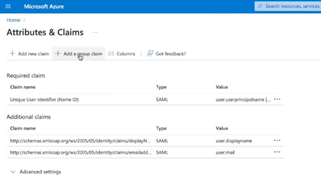
Task: Open the Azure portal hamburger menu
Action: click(8, 6)
